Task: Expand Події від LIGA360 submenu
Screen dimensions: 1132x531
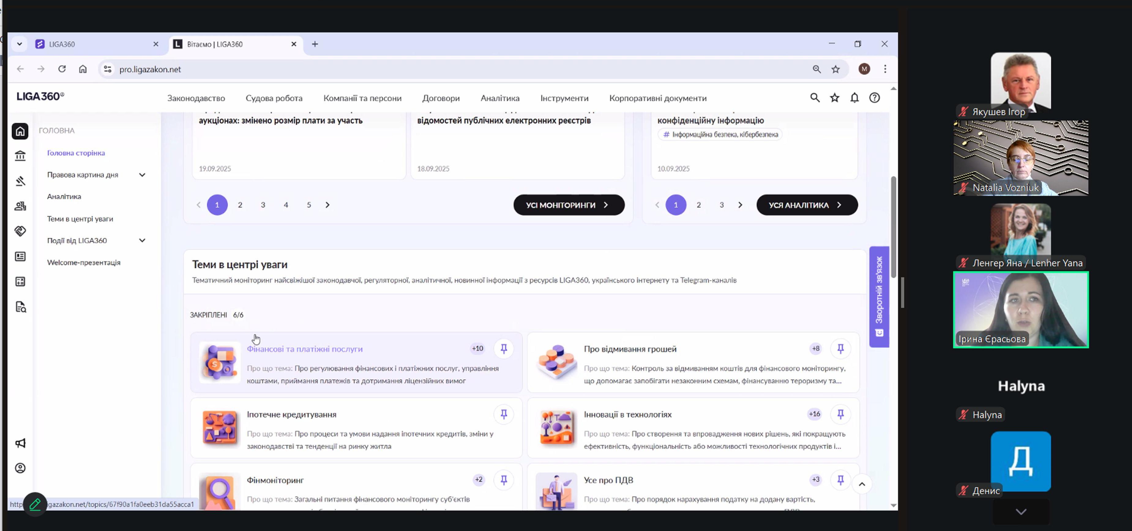Action: (x=142, y=240)
